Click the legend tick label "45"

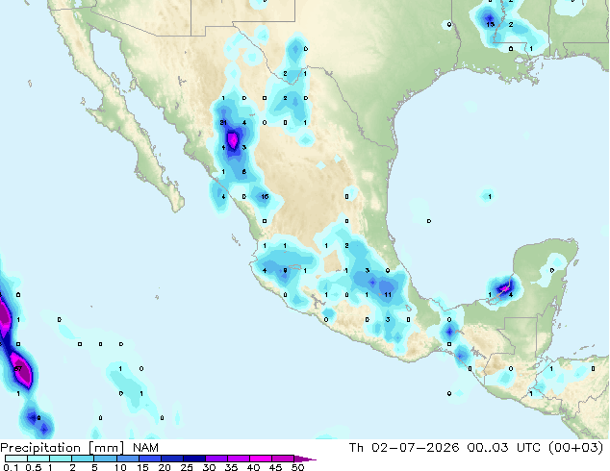tap(275, 467)
